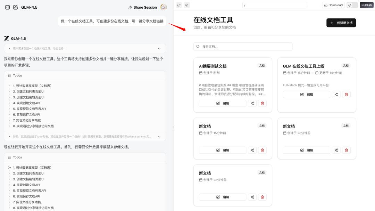The width and height of the screenshot is (375, 211).
Task: Click the 创建新文档 button
Action: (341, 23)
